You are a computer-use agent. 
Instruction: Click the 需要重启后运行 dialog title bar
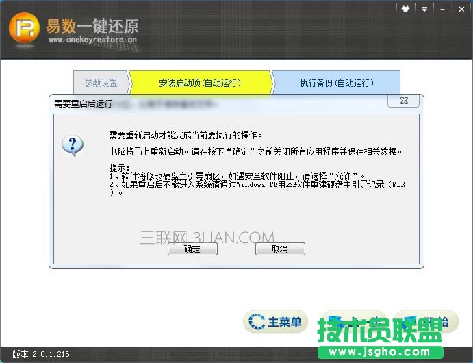[x=205, y=103]
